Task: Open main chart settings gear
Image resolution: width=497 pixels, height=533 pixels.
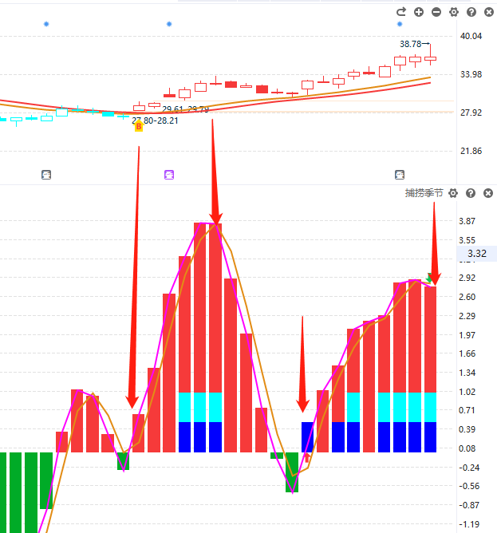Action: [x=454, y=12]
